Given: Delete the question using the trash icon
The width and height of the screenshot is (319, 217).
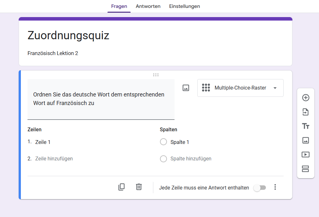Looking at the screenshot, I should (x=138, y=187).
